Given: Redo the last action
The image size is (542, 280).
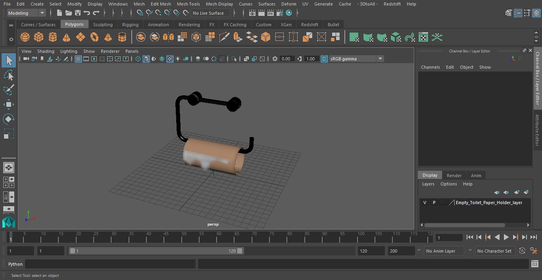Looking at the screenshot, I should [96, 13].
